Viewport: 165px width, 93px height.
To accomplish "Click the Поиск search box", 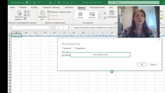I will point(134,2).
